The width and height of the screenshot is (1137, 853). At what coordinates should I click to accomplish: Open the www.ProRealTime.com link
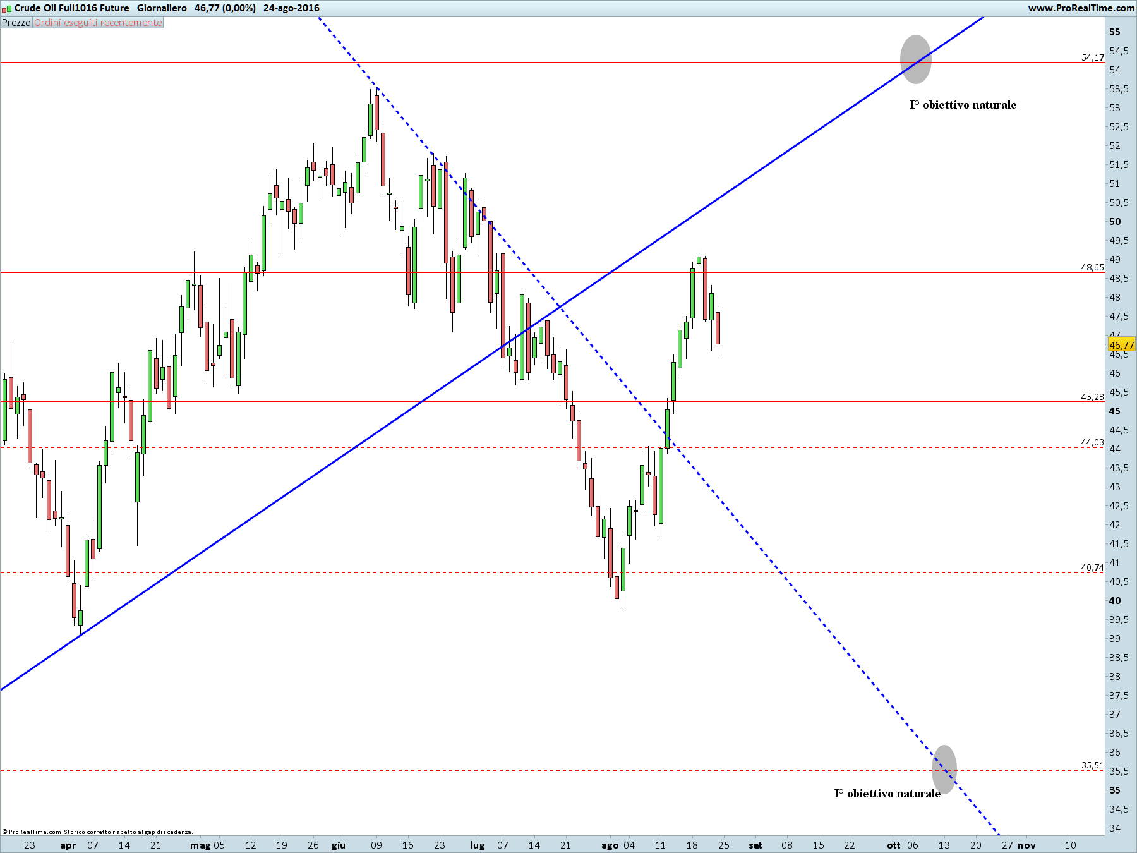click(1081, 8)
